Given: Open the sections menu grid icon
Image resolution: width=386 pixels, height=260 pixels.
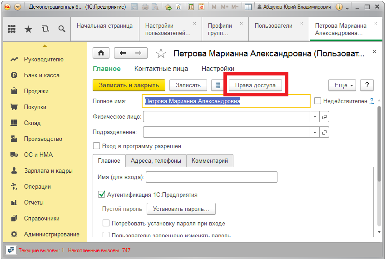Looking at the screenshot, I should [12, 29].
